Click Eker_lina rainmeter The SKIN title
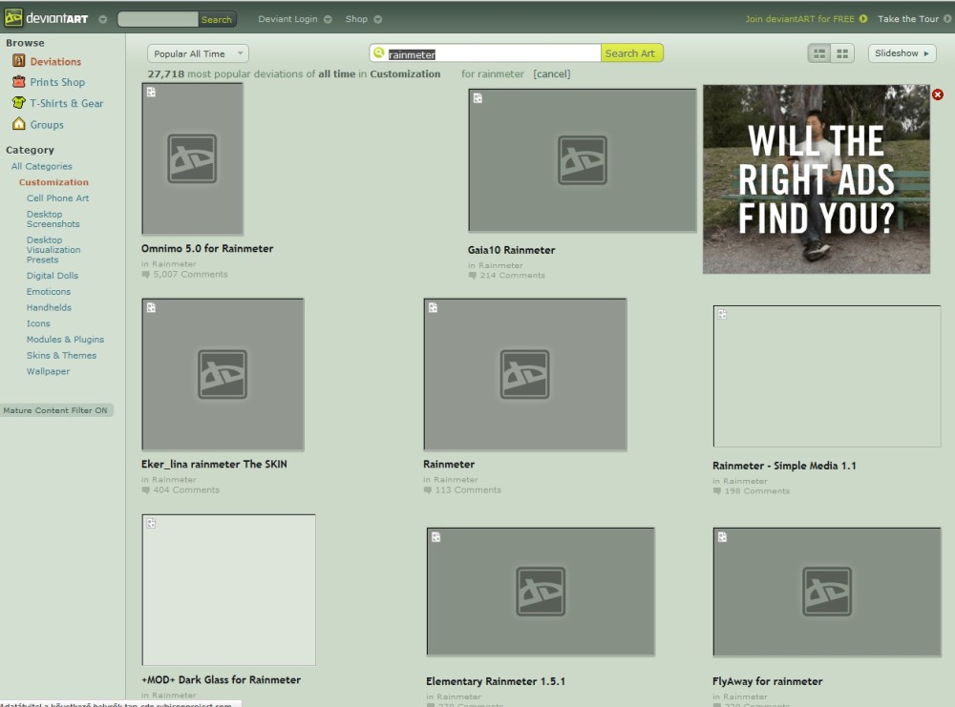Image resolution: width=955 pixels, height=707 pixels. (x=214, y=464)
